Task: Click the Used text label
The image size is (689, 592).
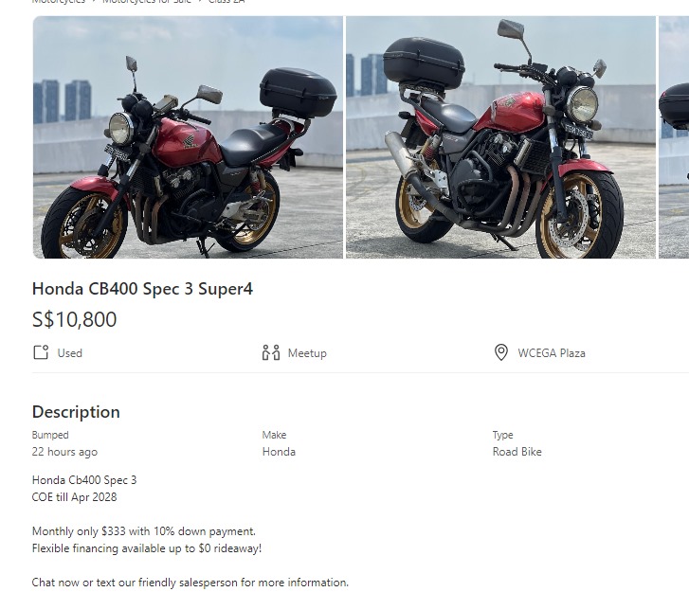Action: click(69, 353)
